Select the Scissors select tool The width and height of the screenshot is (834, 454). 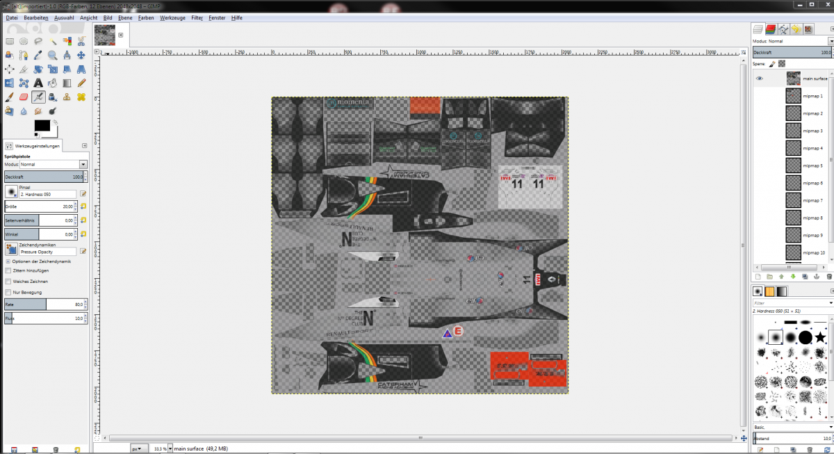(x=81, y=41)
